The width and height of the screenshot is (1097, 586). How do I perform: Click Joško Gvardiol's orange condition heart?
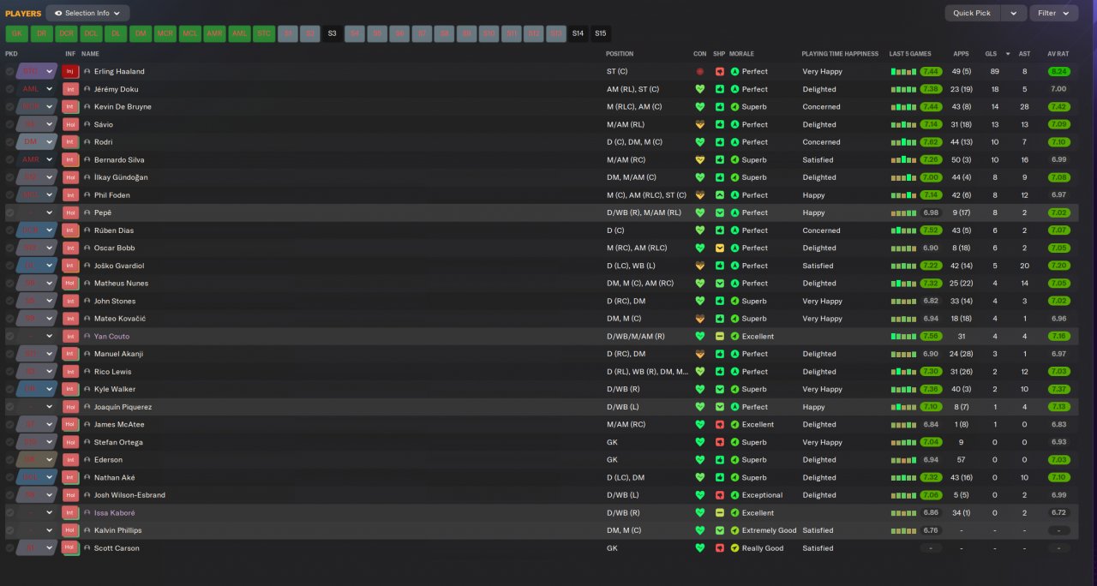[700, 266]
